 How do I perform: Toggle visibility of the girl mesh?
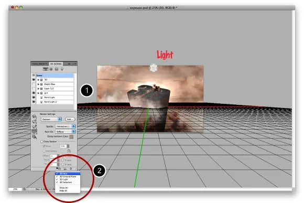[34, 93]
